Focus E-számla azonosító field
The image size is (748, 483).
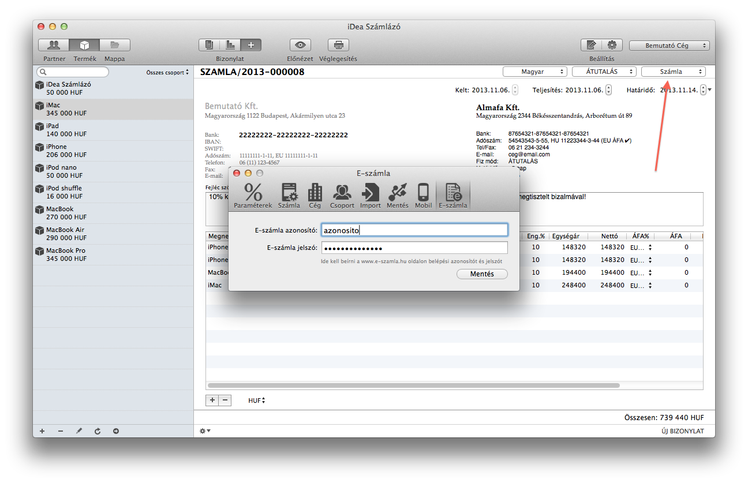414,230
